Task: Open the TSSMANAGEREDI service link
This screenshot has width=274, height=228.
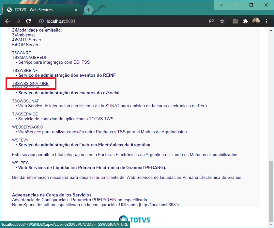Action: (29, 58)
